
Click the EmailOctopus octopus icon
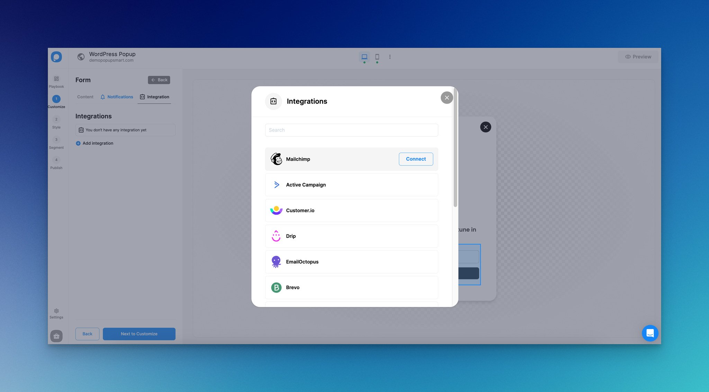pyautogui.click(x=276, y=262)
